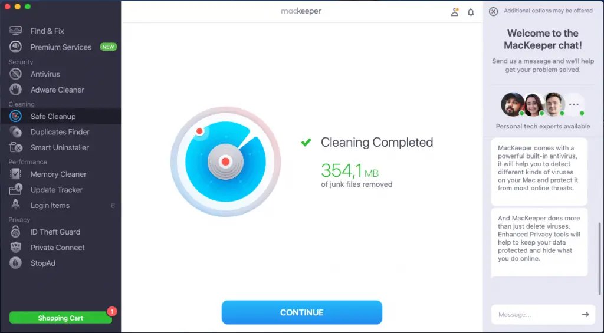The image size is (604, 333).
Task: Click the green NEW badge on Premium Services
Action: tap(109, 47)
